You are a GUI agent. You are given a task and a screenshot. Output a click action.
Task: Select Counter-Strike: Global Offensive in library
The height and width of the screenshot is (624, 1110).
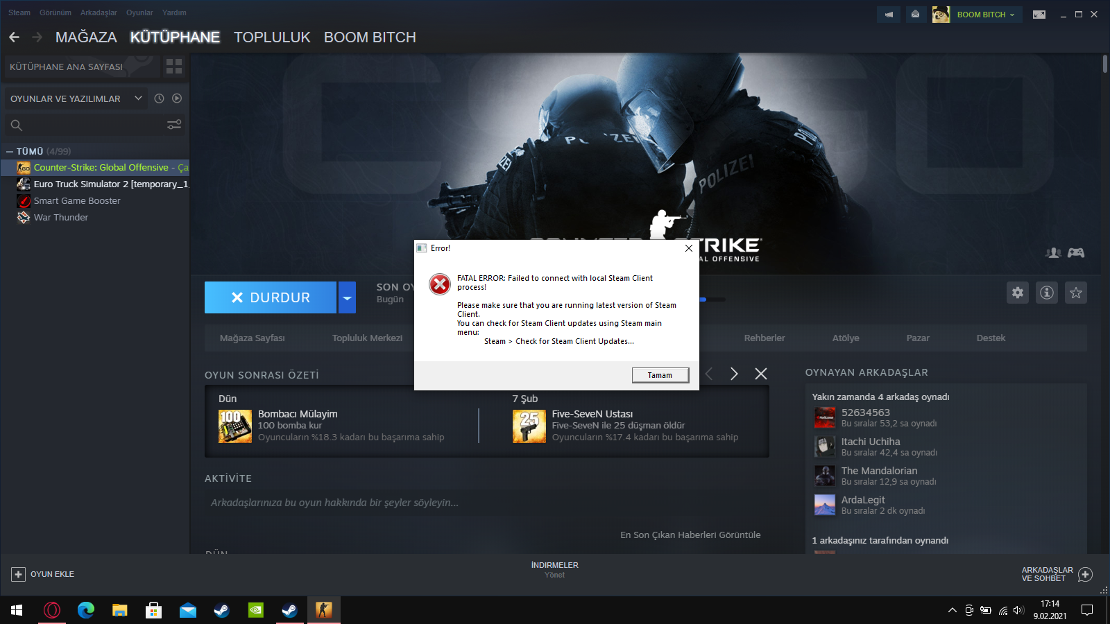(x=95, y=168)
